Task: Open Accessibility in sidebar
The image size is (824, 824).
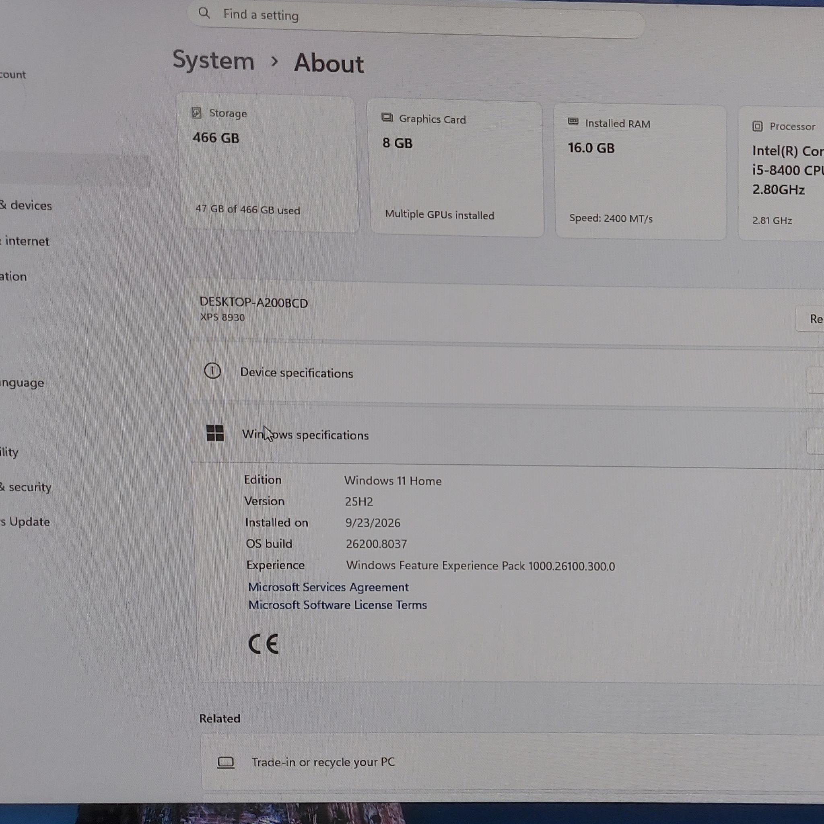Action: 9,452
